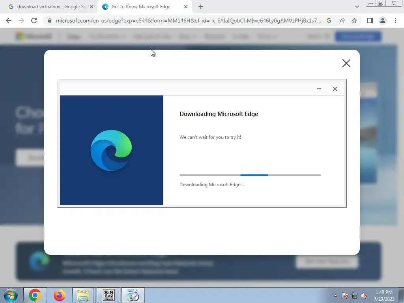
Task: Show hidden system tray icons
Action: coord(335,296)
